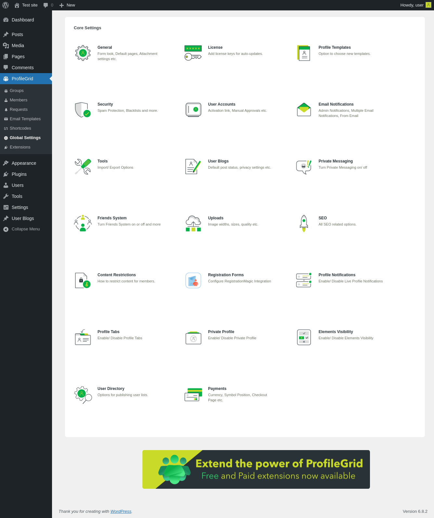Open Groups submenu item

tap(26, 91)
